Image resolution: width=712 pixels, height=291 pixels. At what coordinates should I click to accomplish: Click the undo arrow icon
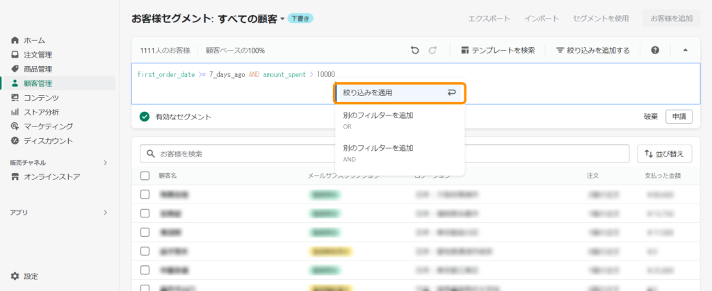415,50
